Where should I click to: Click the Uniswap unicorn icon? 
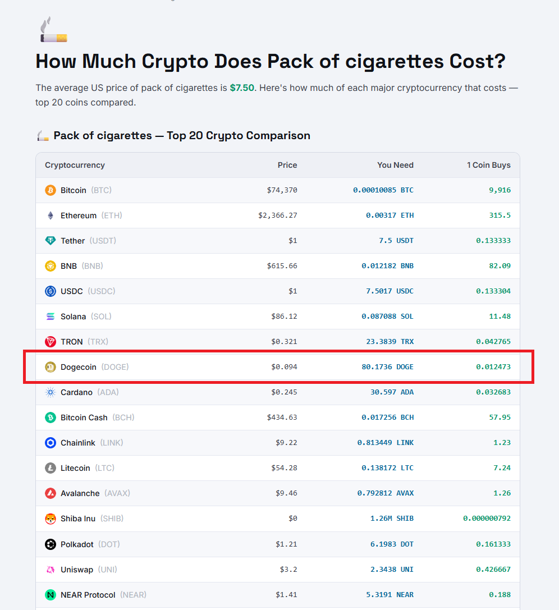pos(52,569)
